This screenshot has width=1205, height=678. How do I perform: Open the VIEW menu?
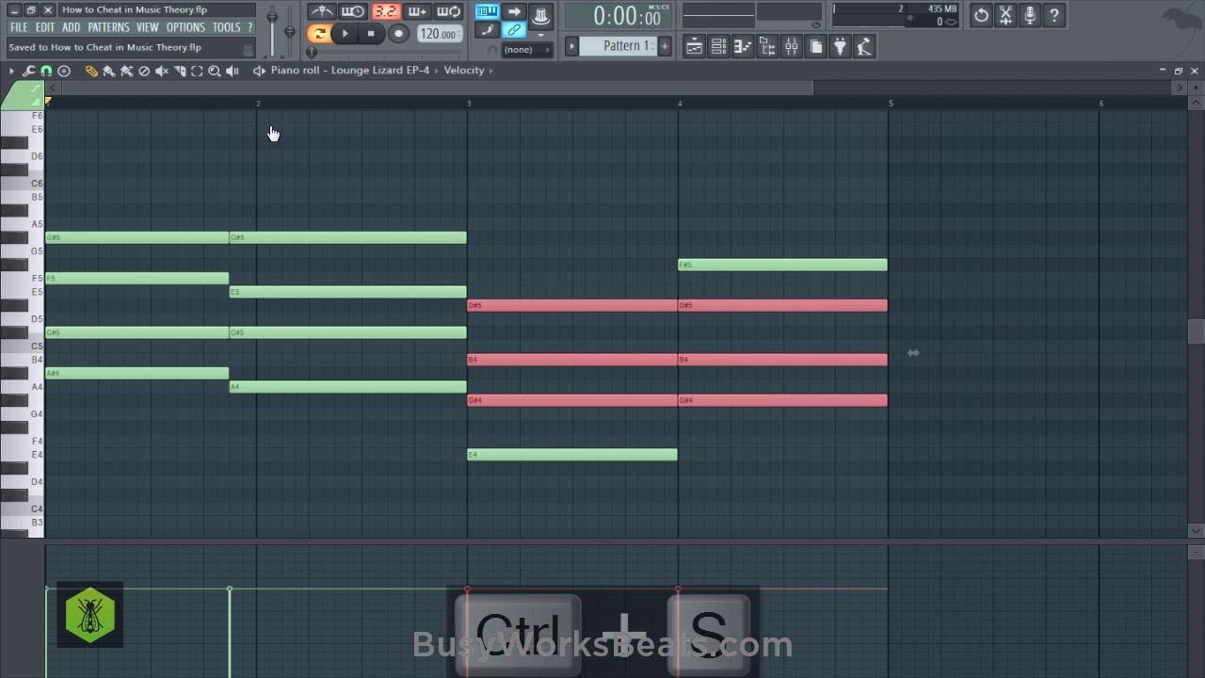pos(148,27)
